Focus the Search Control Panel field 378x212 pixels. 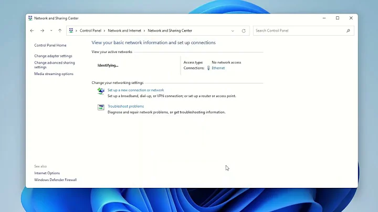pyautogui.click(x=303, y=30)
